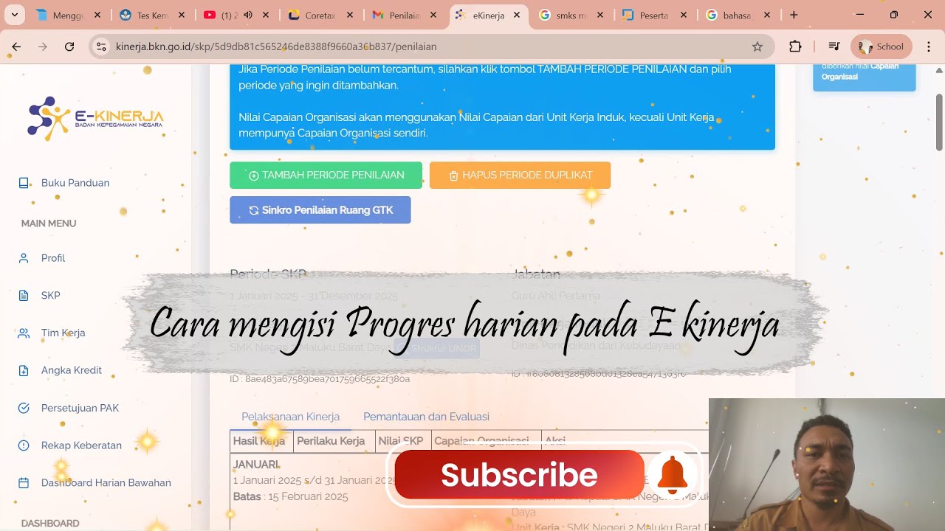Click the Angka Kredit file icon
Screen dimensions: 945x531
24,370
